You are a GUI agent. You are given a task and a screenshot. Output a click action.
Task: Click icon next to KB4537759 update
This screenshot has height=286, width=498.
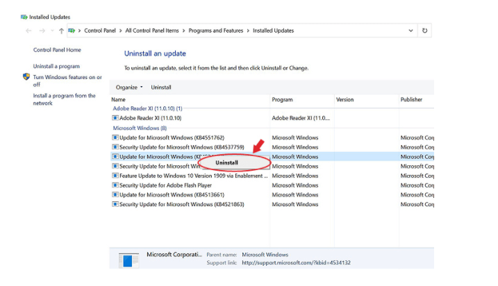(x=115, y=147)
